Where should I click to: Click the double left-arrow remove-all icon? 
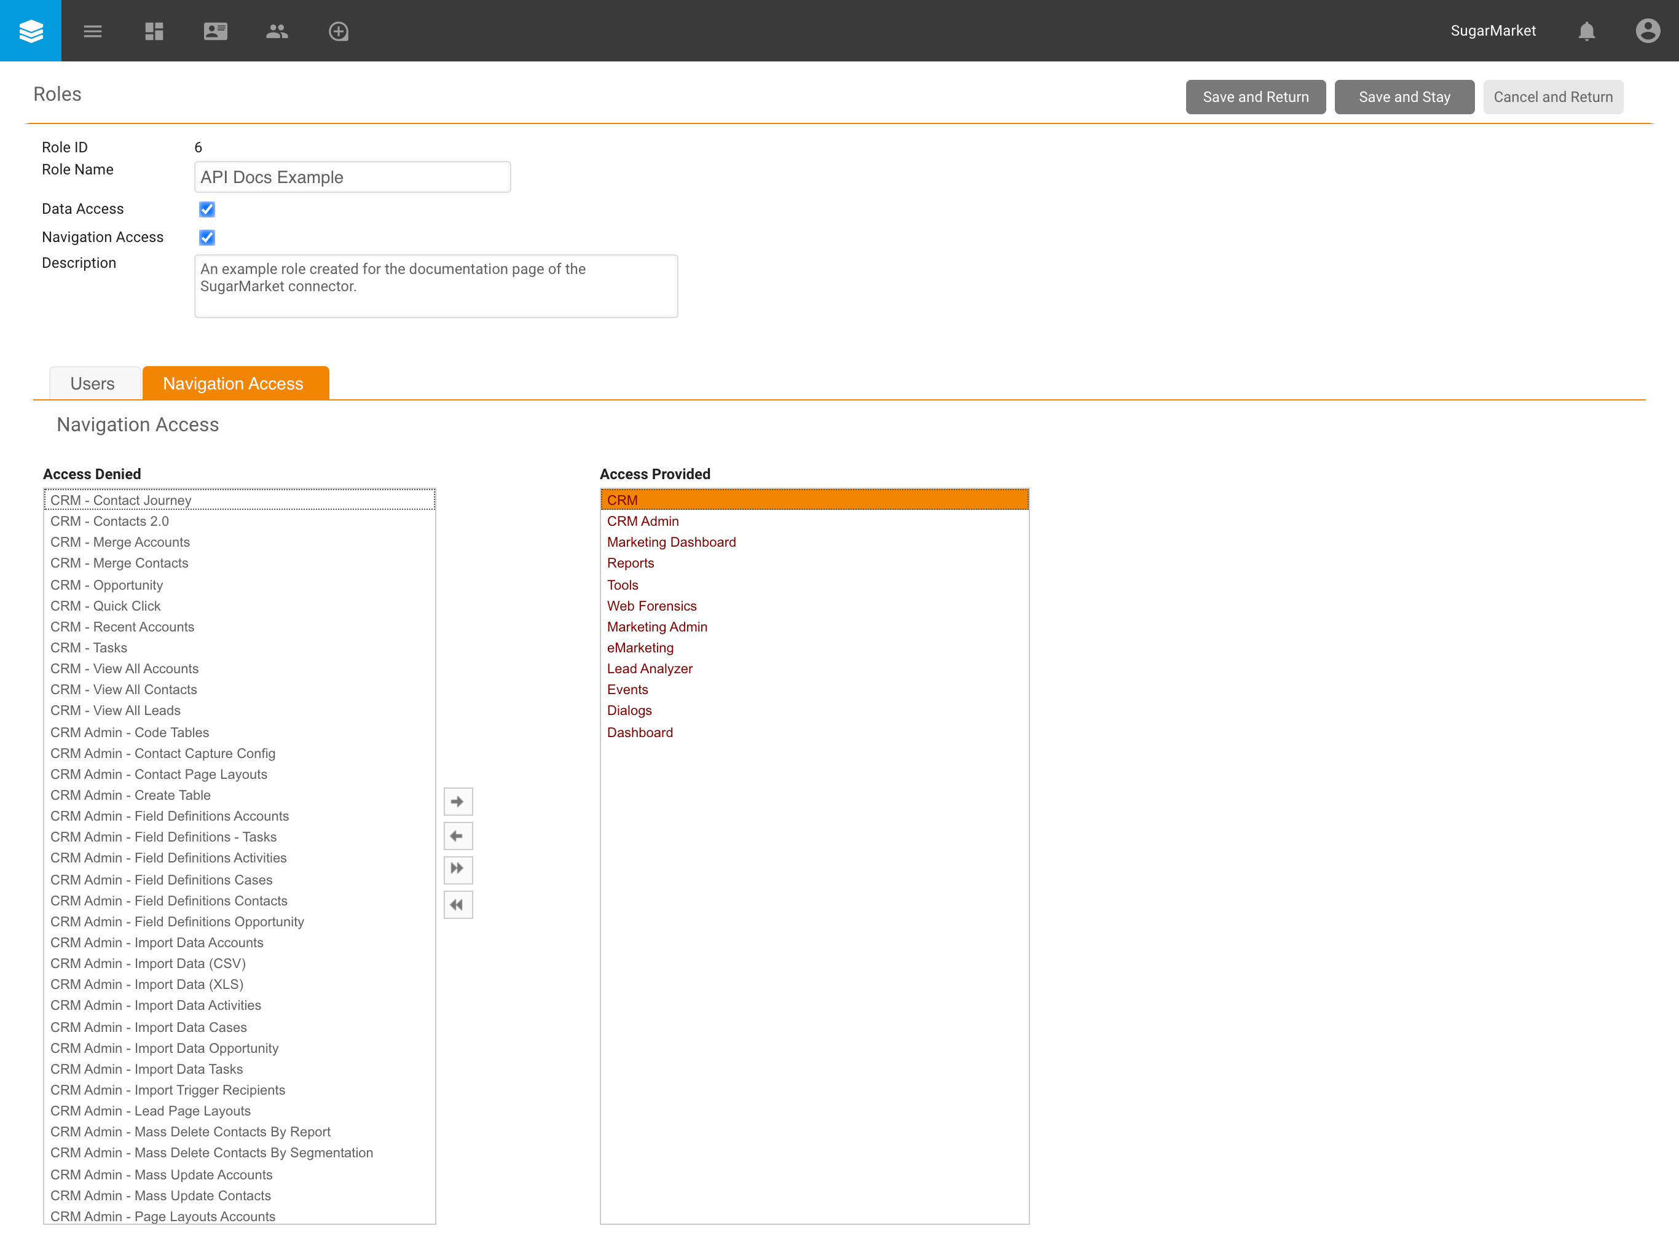(x=458, y=904)
